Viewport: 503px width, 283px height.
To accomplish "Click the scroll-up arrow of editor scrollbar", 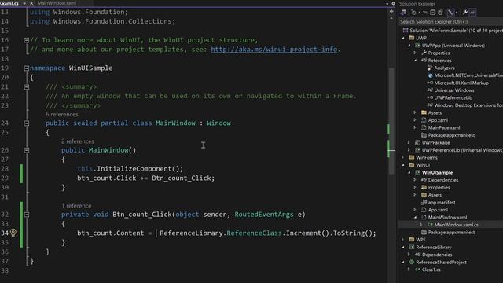I will tap(391, 18).
